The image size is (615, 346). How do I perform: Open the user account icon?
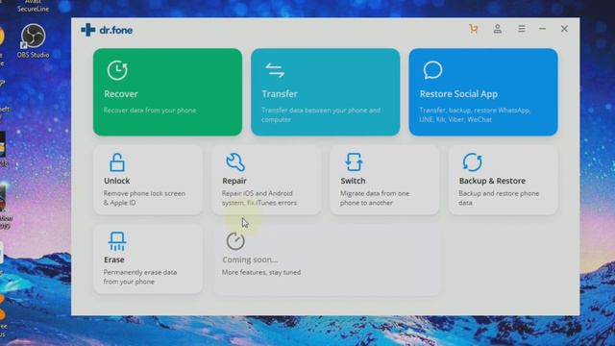(498, 29)
